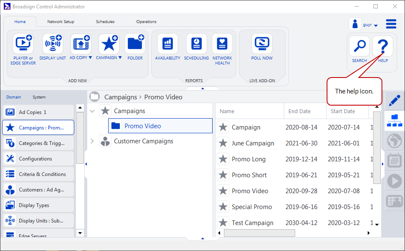The image size is (405, 251).
Task: Switch to the hierarchy tree view icon
Action: (x=395, y=121)
